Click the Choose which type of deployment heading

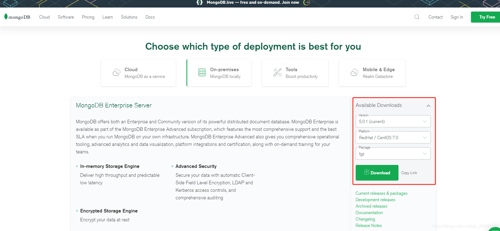point(253,46)
